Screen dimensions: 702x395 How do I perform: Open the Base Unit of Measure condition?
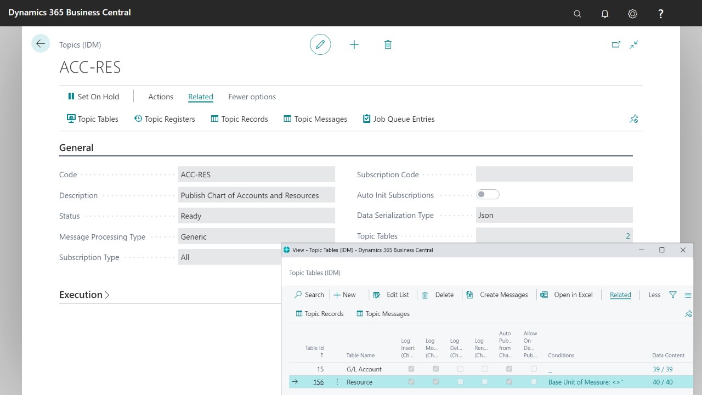click(586, 382)
